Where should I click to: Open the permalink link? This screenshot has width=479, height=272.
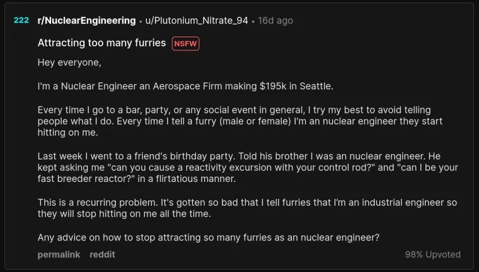pyautogui.click(x=59, y=254)
